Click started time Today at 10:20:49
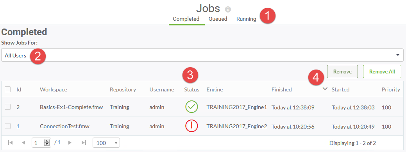Image resolution: width=406 pixels, height=152 pixels. [x=353, y=126]
